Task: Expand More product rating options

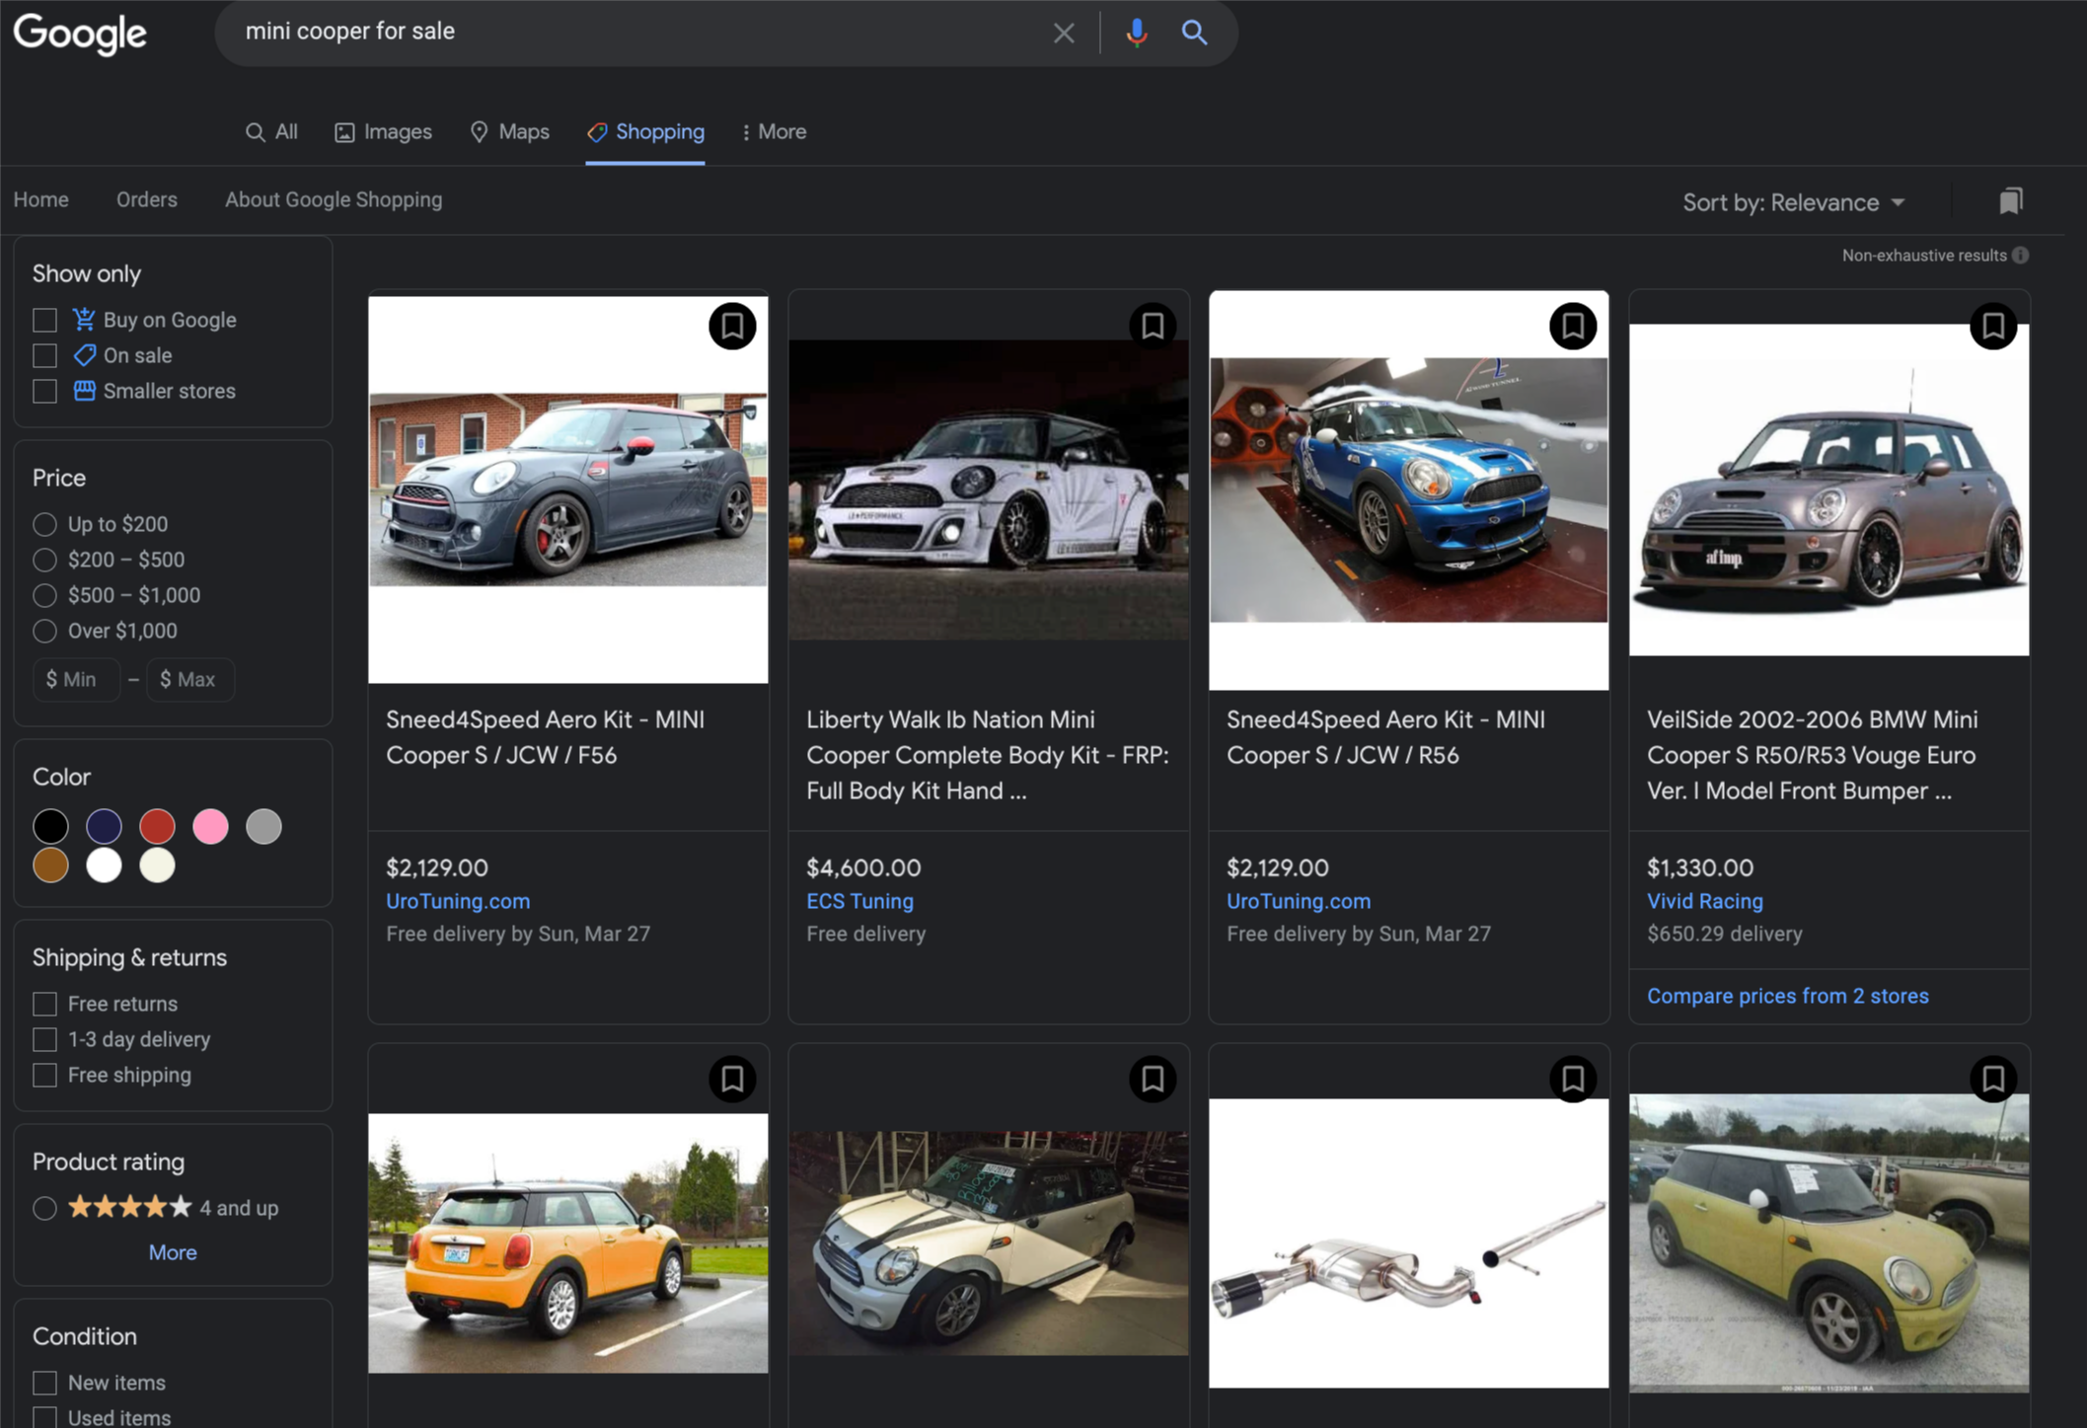Action: coord(173,1252)
